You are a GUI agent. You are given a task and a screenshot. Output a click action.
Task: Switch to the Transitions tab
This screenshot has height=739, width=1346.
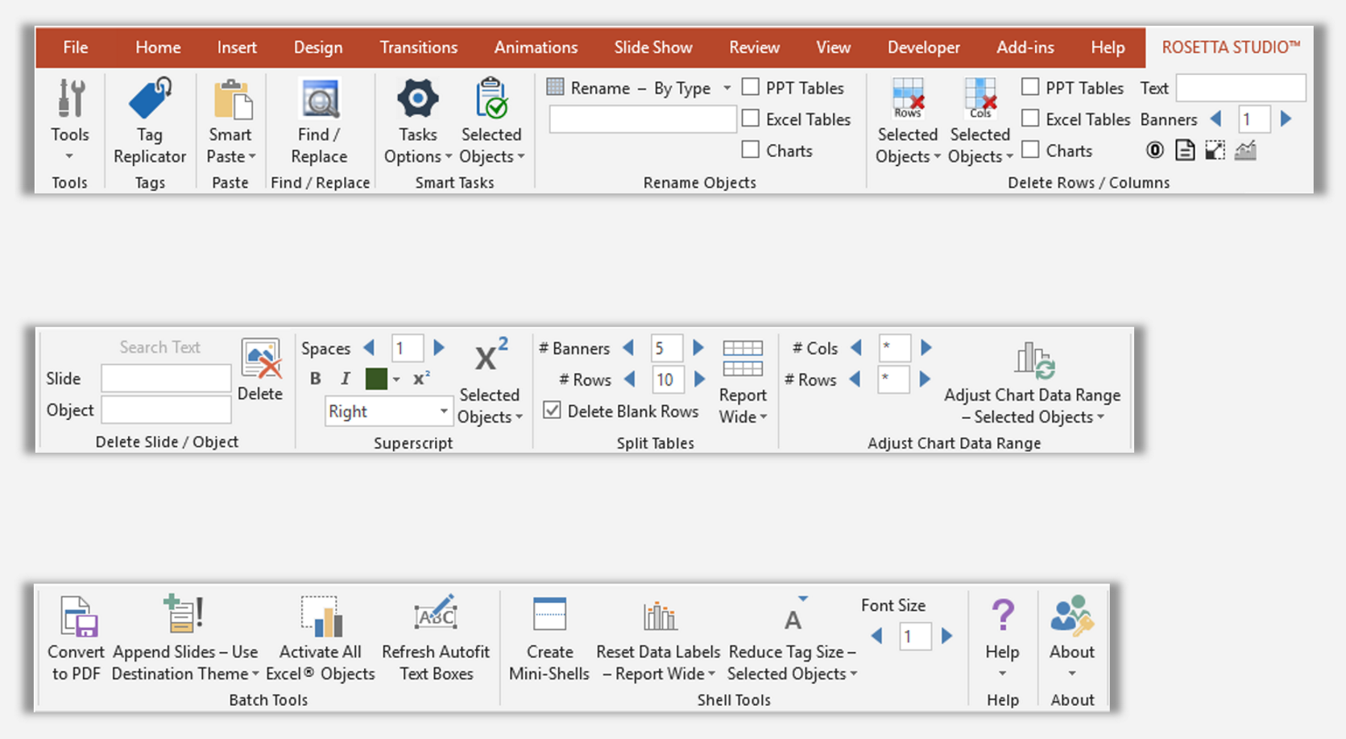(x=419, y=48)
